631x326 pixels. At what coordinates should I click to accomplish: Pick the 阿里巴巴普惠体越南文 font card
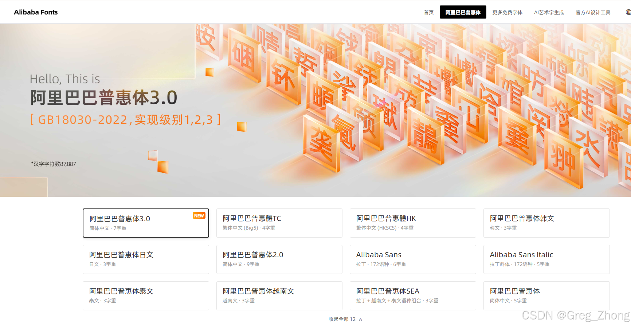point(279,296)
